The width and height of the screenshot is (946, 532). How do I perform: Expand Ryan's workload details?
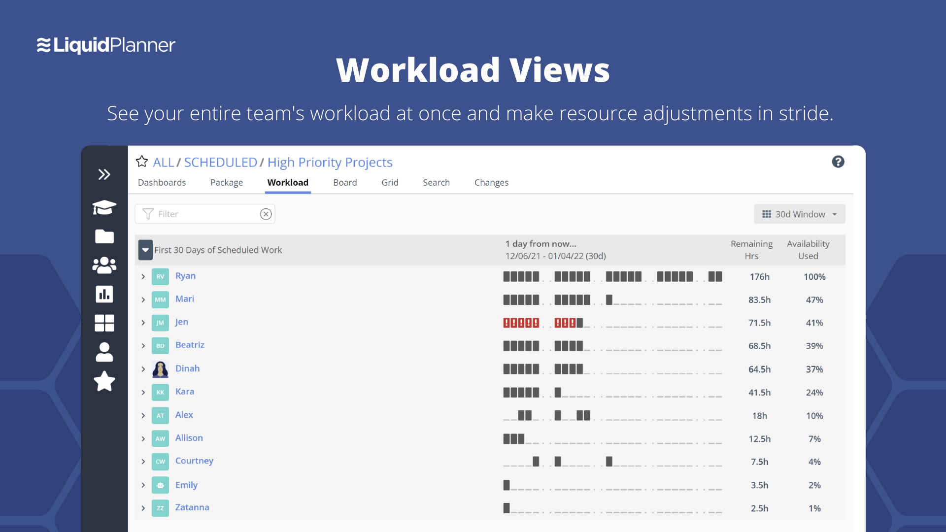[143, 276]
